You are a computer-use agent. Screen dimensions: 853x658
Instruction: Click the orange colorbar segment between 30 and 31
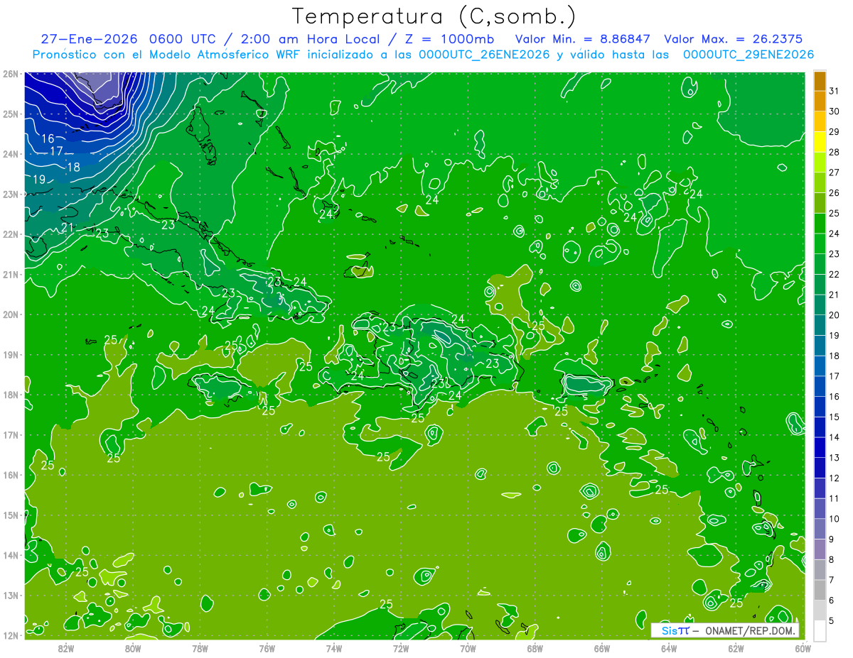820,102
